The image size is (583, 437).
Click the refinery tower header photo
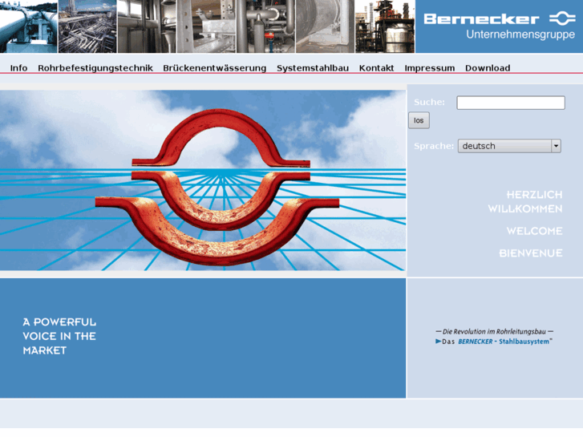[x=385, y=26]
